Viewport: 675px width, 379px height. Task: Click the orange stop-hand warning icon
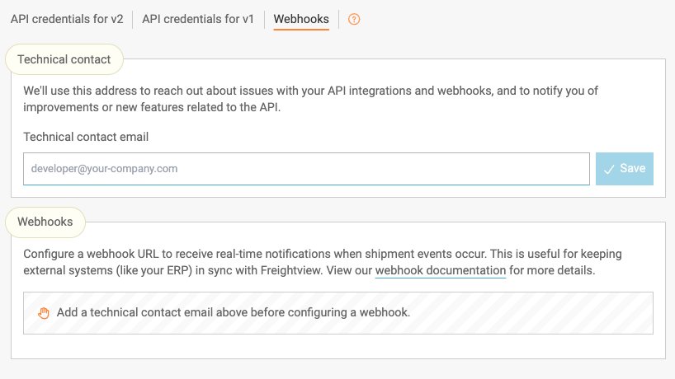point(44,313)
